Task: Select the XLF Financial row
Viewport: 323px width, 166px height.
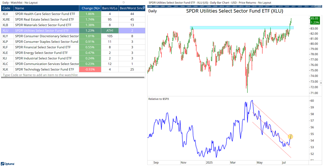Action: [73, 47]
